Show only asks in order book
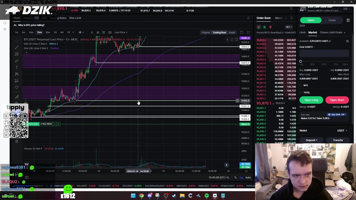The image size is (356, 200). click(x=270, y=27)
